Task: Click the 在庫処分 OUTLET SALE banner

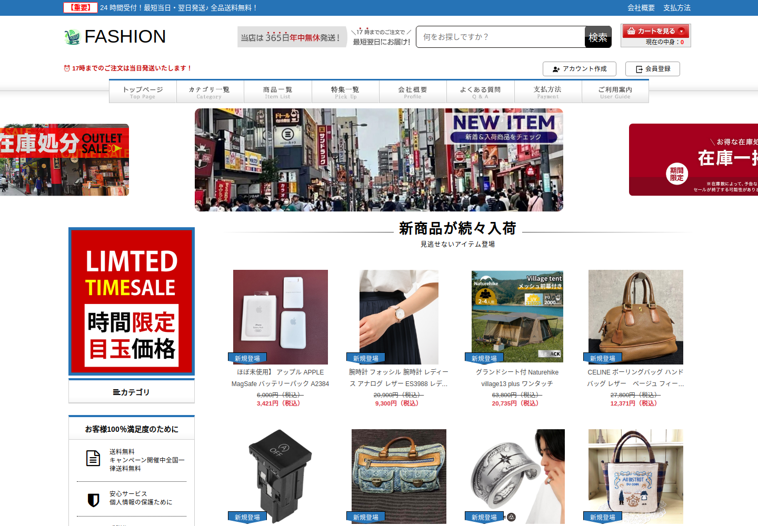Action: (64, 160)
